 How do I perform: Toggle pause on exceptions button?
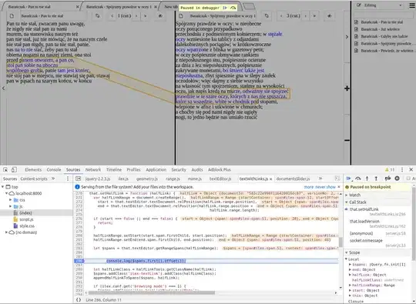tap(398, 179)
